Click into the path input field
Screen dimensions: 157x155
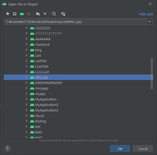coord(76,22)
